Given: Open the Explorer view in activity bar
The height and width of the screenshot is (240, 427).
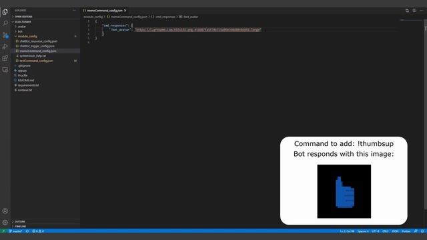Looking at the screenshot, I should tap(5, 12).
